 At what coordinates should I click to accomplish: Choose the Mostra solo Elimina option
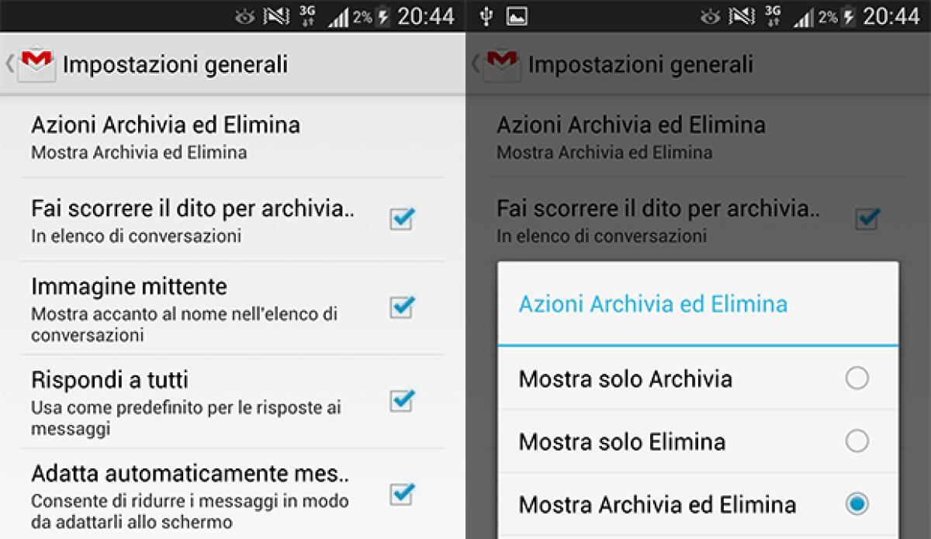857,441
